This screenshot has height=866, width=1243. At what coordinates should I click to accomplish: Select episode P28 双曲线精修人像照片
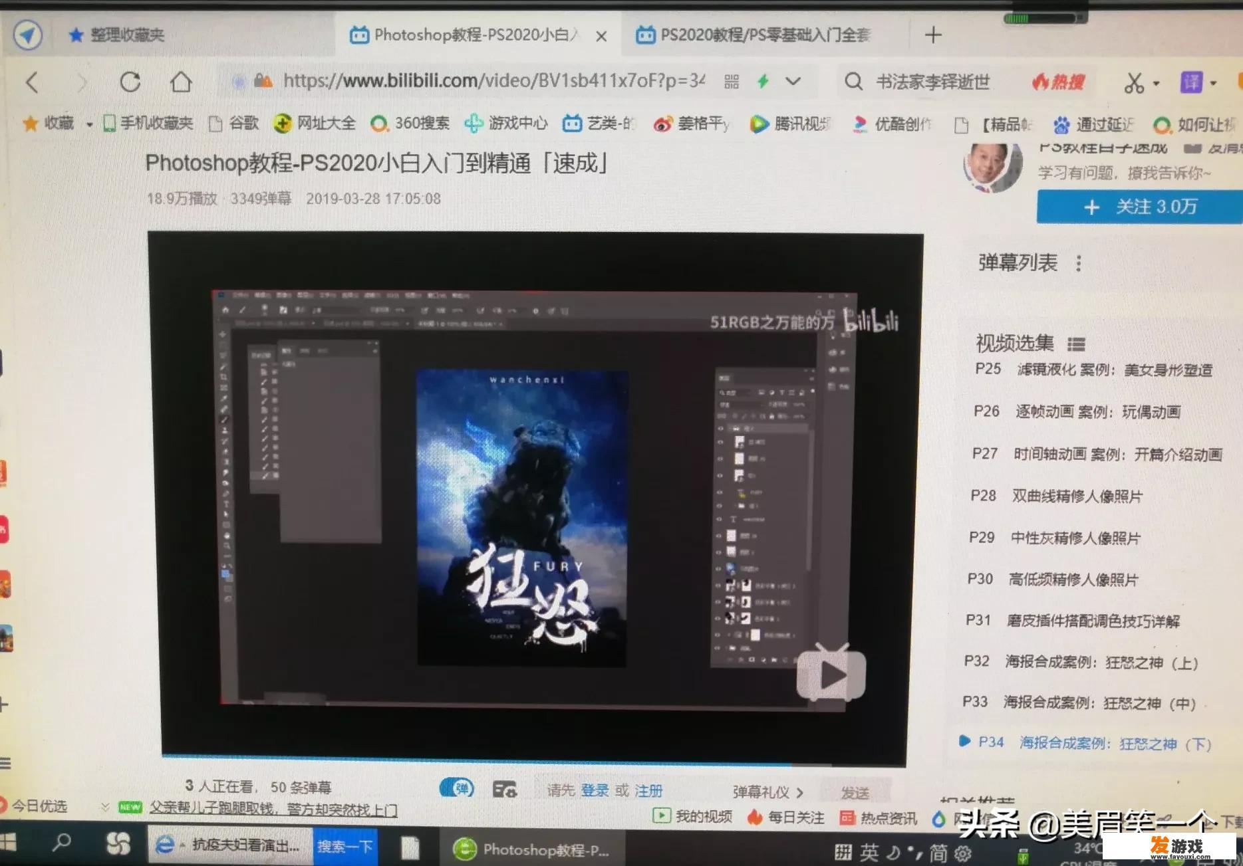point(1057,496)
